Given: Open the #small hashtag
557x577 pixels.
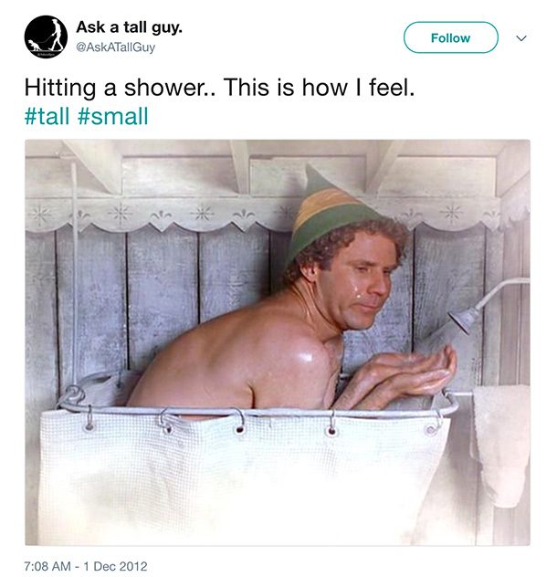Looking at the screenshot, I should click(113, 116).
